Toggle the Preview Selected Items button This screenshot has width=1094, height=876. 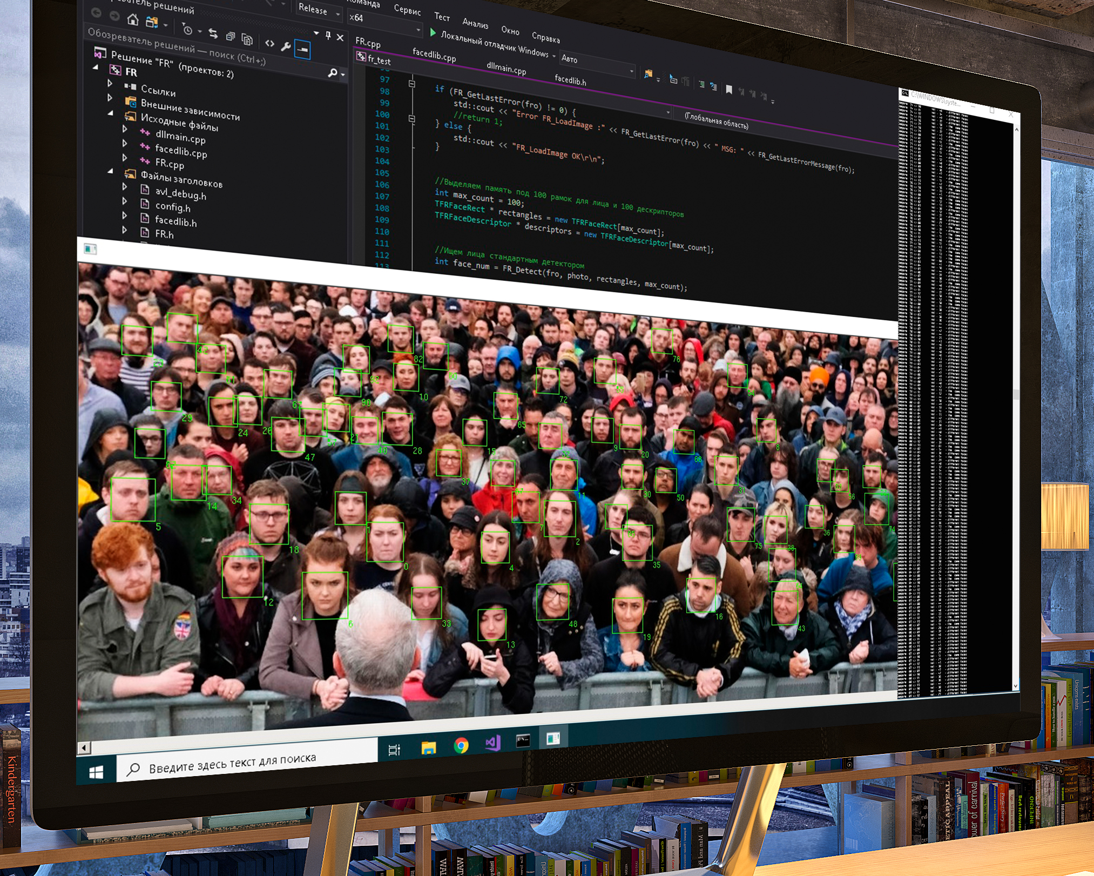tap(303, 50)
